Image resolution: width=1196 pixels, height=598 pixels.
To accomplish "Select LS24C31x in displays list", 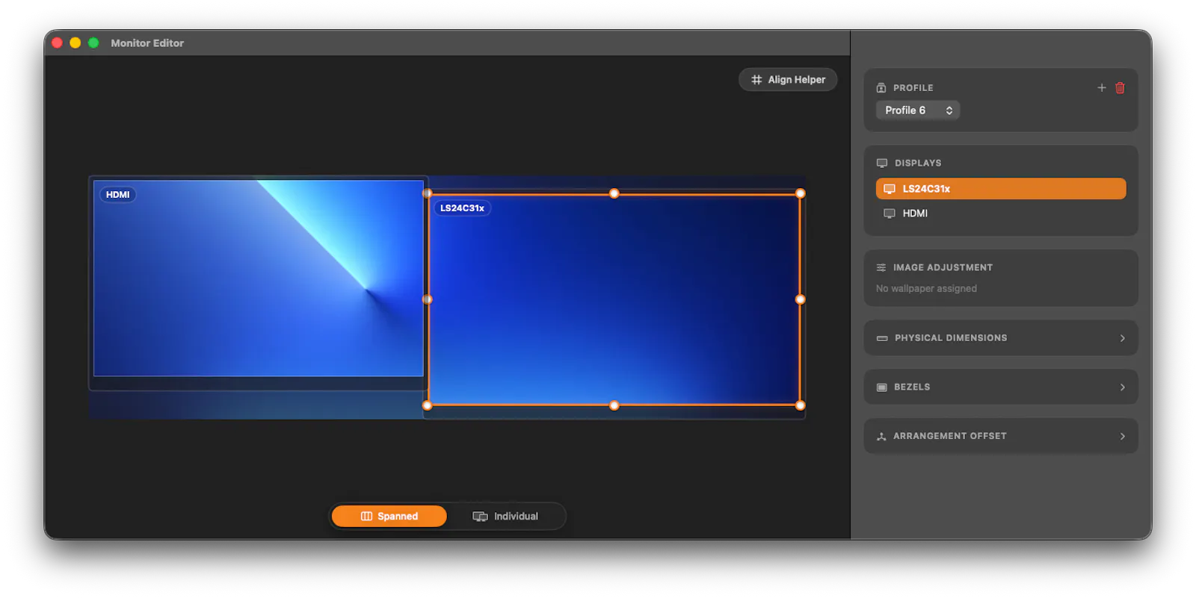I will (x=1000, y=188).
